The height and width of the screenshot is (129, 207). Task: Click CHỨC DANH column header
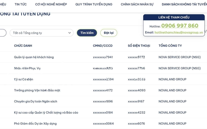coord(23,46)
